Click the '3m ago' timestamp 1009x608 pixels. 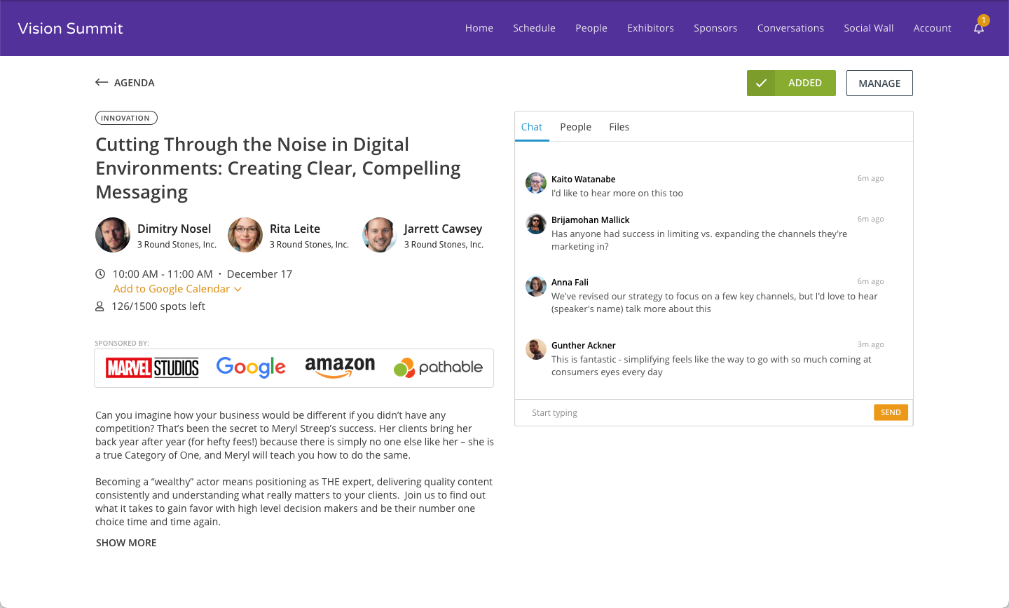coord(870,344)
